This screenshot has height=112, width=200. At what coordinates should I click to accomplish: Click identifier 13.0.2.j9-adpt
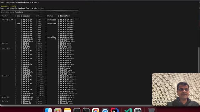[67, 28]
